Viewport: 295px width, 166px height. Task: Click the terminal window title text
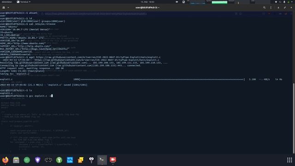coord(147,7)
